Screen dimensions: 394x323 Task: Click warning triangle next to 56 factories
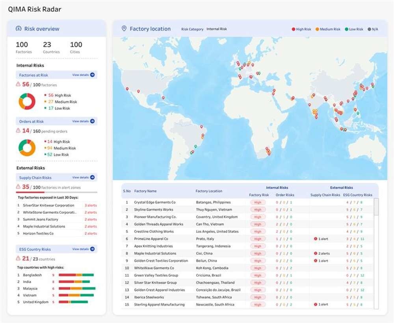pyautogui.click(x=18, y=84)
